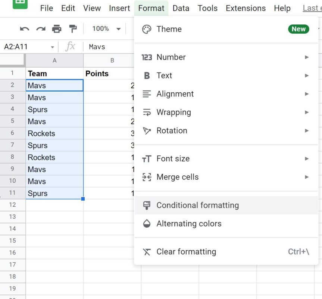Select column A header
Screen dimensions: 322x299
[54, 61]
